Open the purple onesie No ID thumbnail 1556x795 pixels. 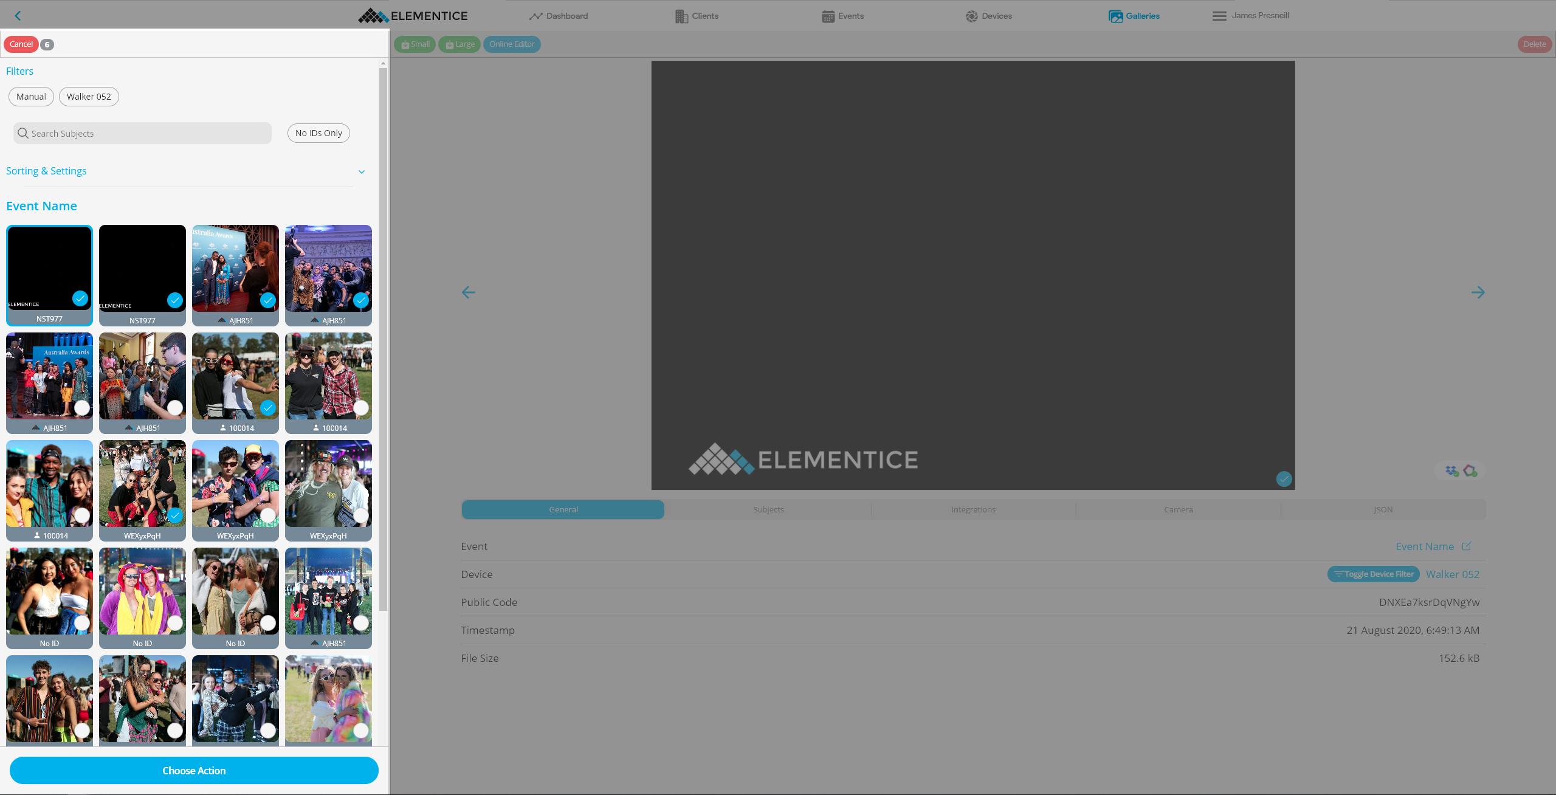(x=142, y=591)
